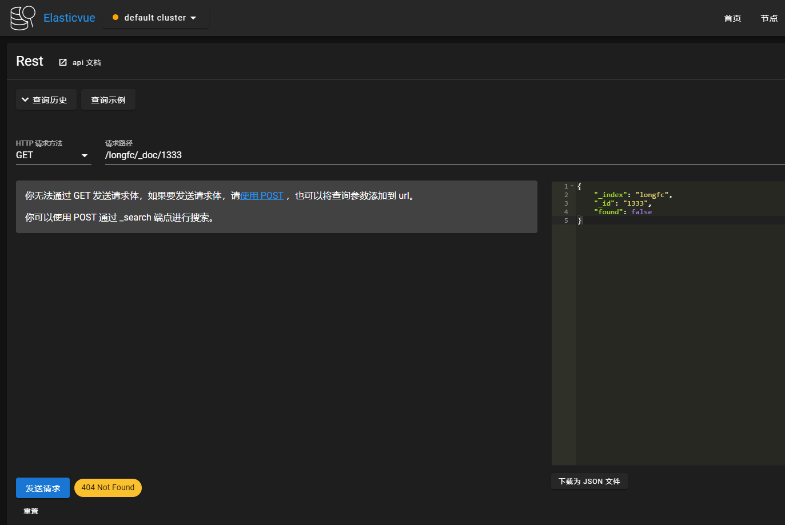The height and width of the screenshot is (525, 785).
Task: Click the 重置 button
Action: (x=31, y=511)
